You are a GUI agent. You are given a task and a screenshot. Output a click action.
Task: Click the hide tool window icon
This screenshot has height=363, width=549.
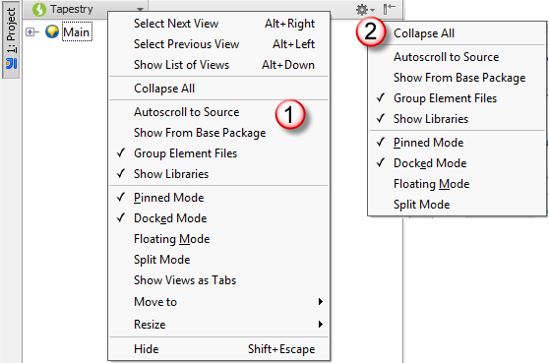pyautogui.click(x=389, y=9)
